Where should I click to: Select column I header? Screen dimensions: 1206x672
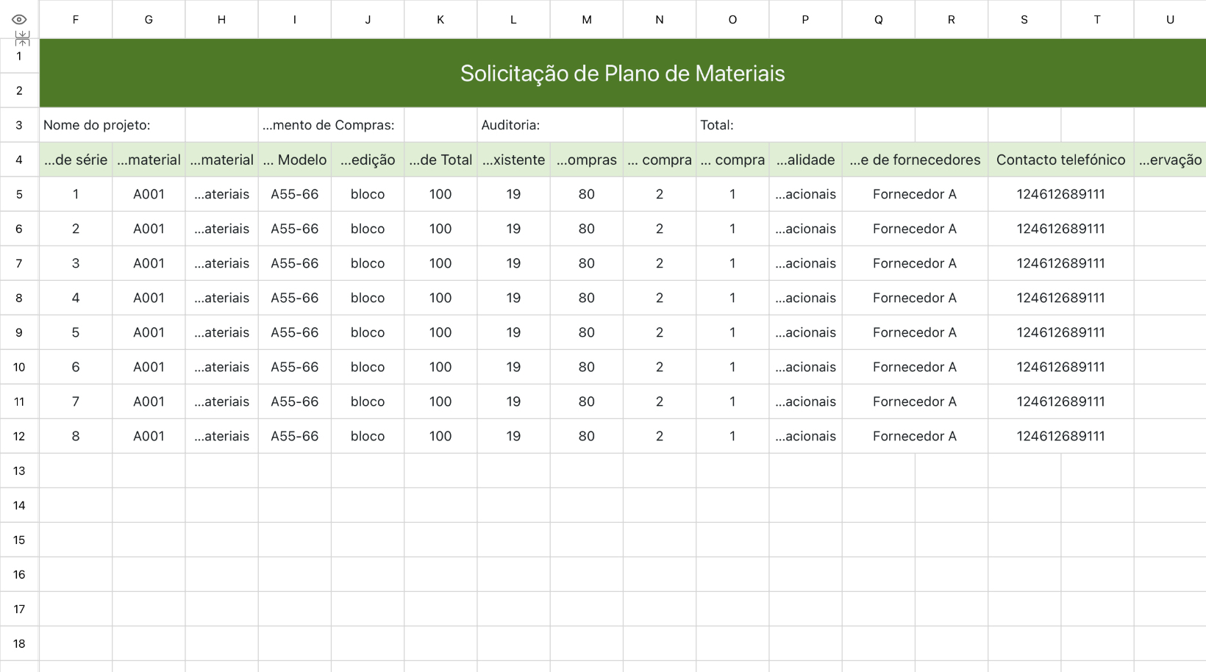pos(294,20)
